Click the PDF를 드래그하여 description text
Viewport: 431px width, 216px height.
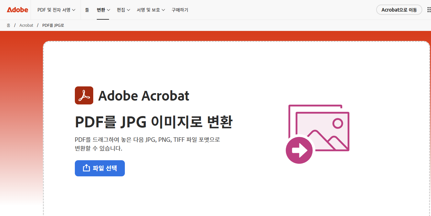coord(147,144)
